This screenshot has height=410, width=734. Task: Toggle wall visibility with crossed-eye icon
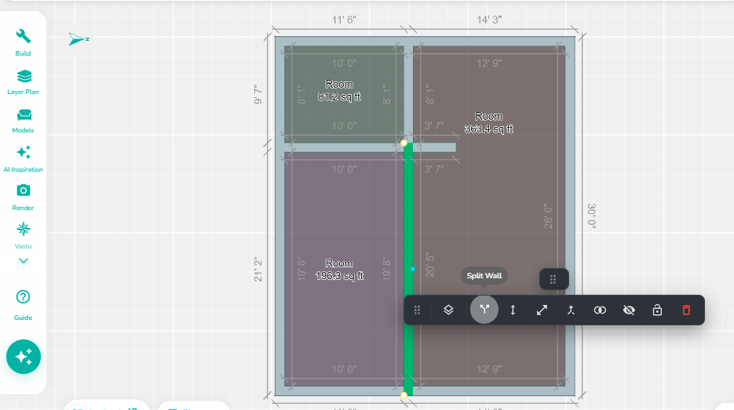pos(629,310)
